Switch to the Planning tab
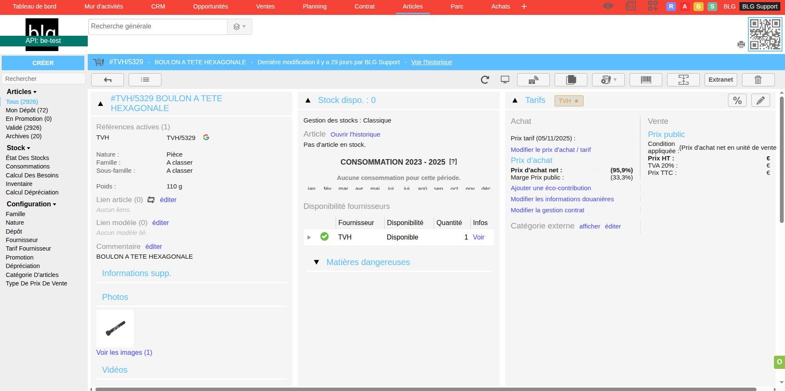Viewport: 785px width, 391px height. [x=314, y=6]
